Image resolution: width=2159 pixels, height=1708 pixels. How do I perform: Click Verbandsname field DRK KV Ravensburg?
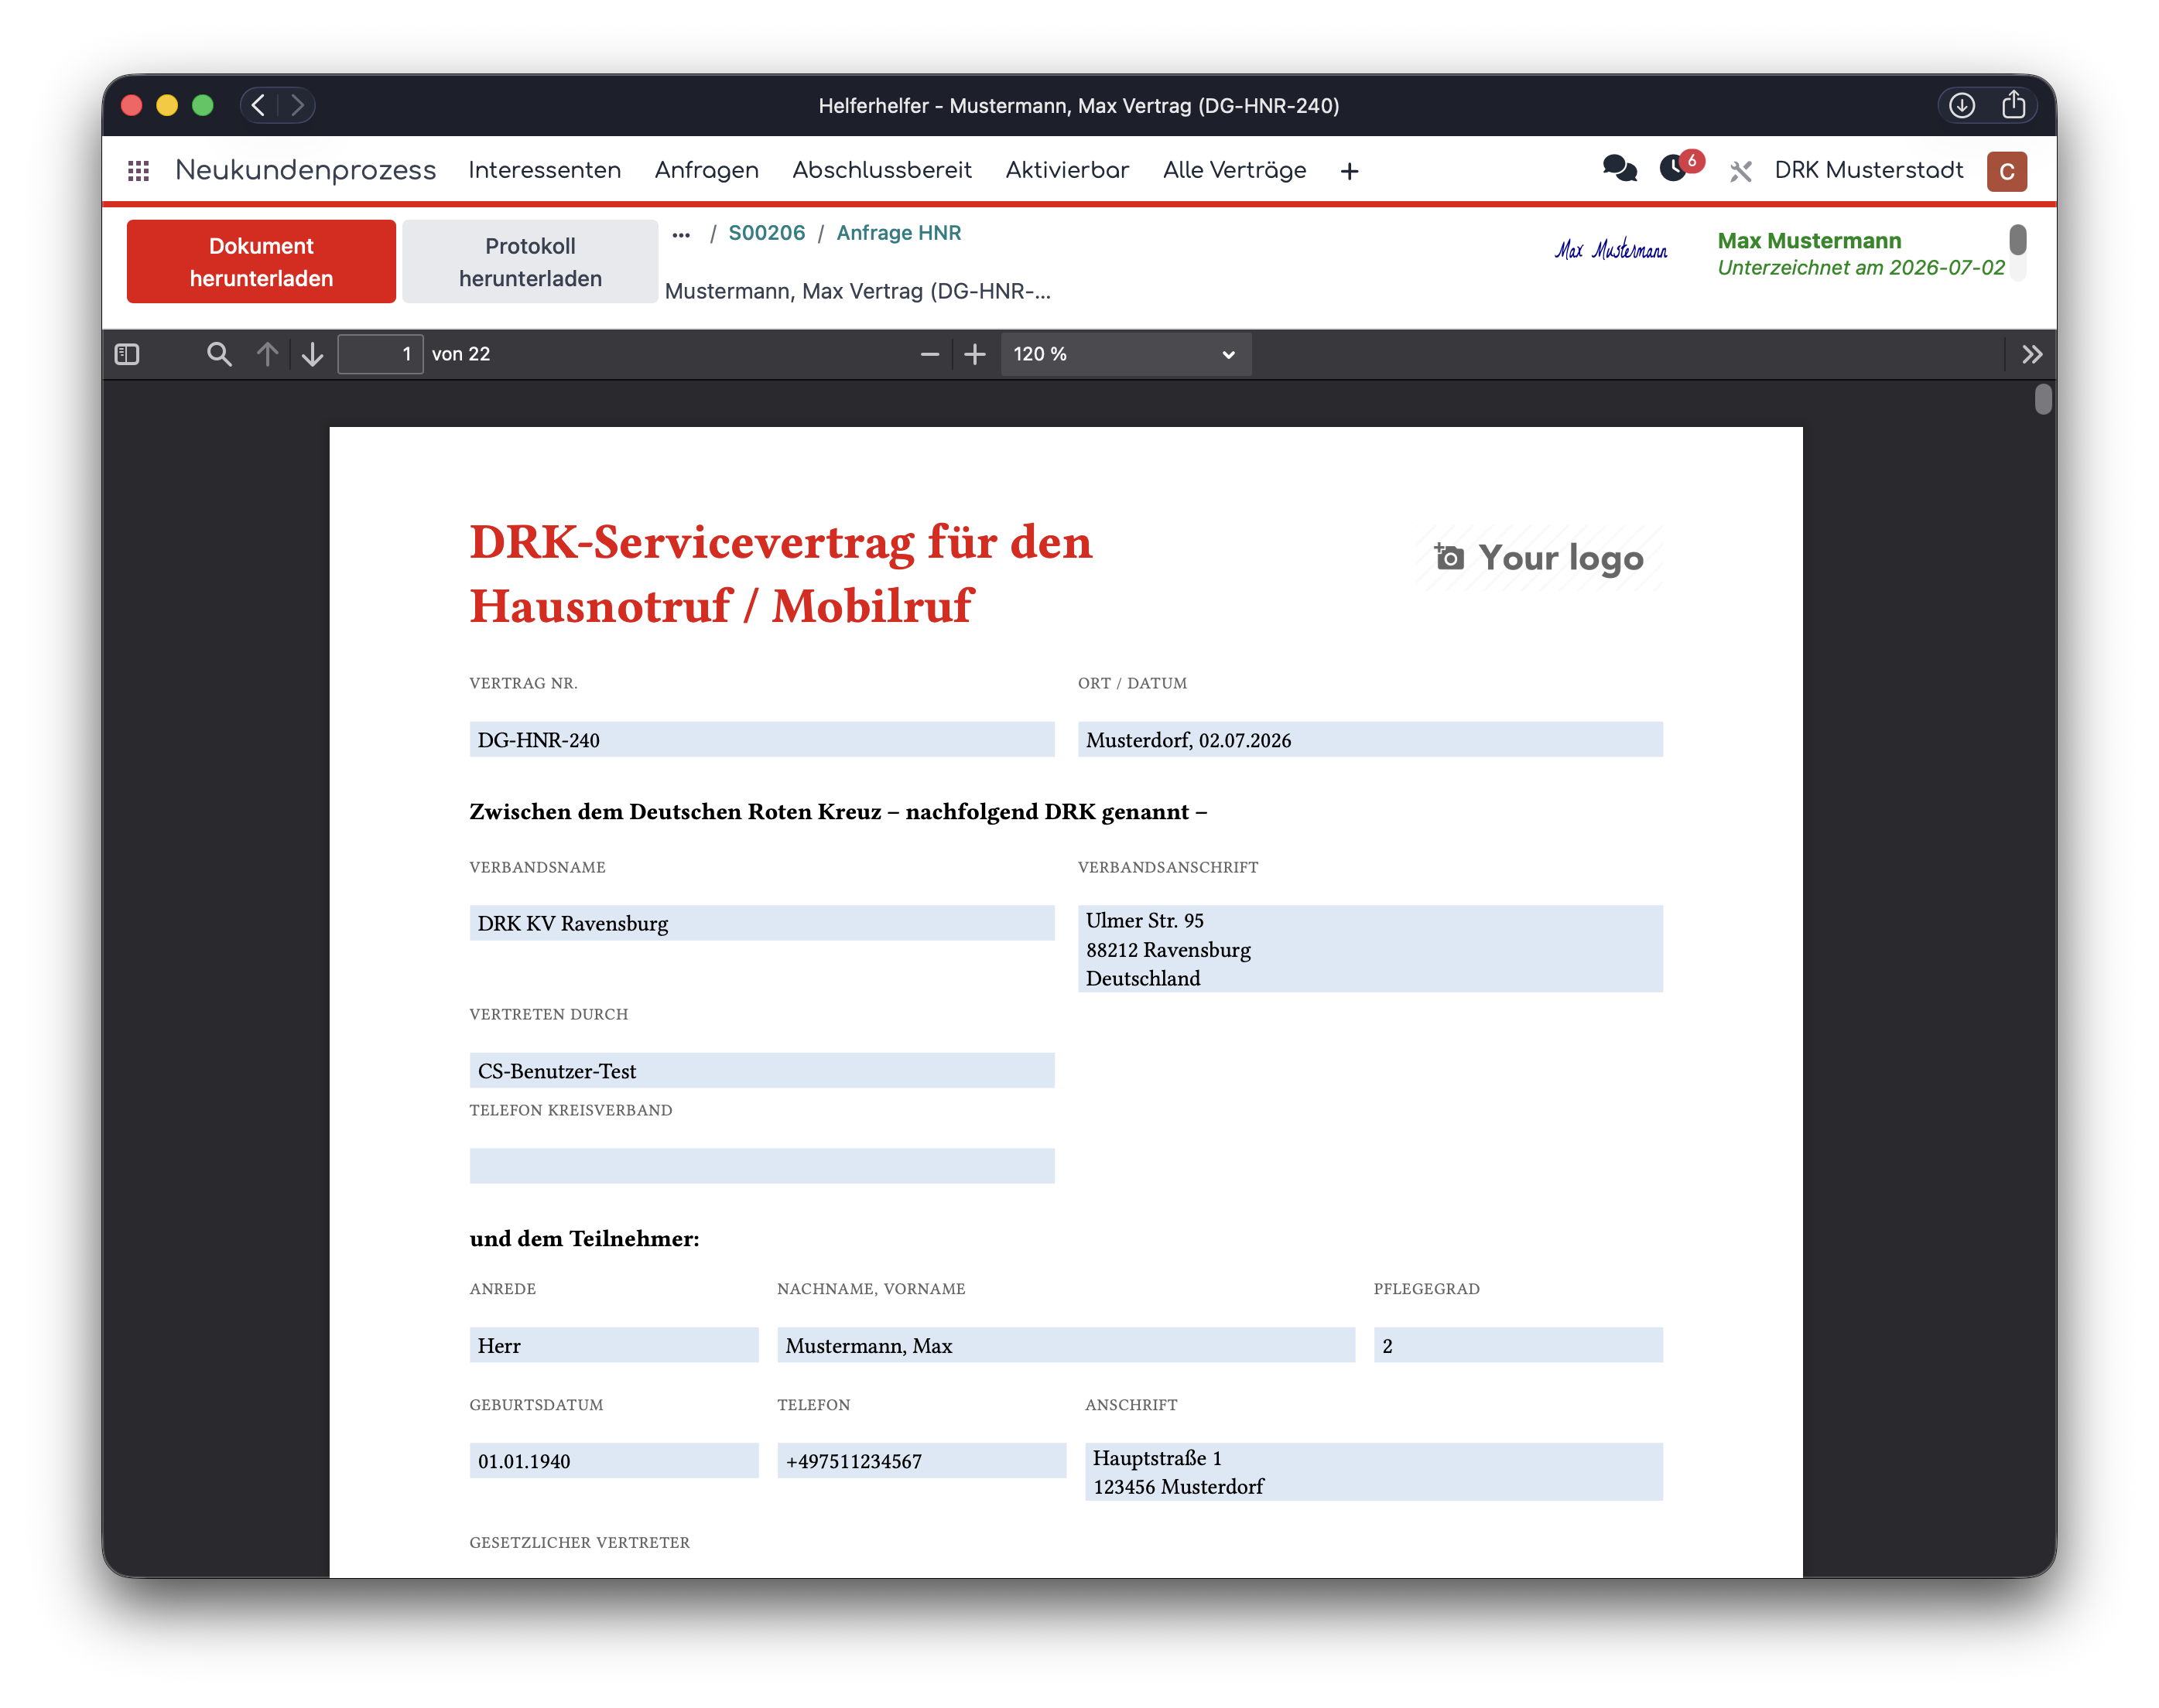pos(761,923)
